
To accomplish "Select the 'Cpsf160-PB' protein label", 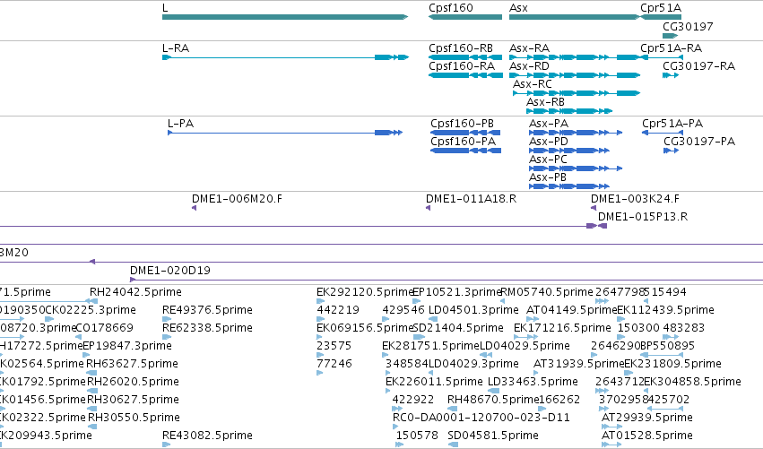I will [x=463, y=124].
